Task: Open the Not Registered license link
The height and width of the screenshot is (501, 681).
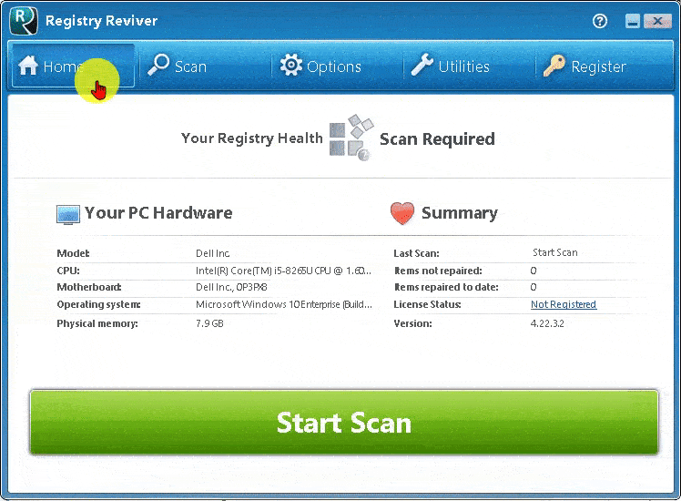Action: click(563, 305)
